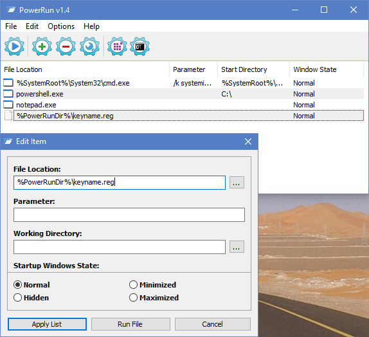Select the Minimized radio option

(133, 285)
